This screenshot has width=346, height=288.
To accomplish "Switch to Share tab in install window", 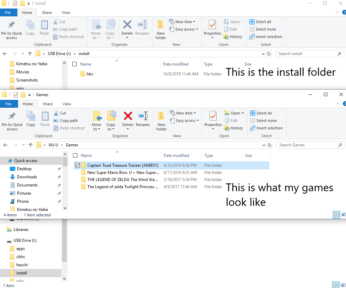I will [47, 13].
